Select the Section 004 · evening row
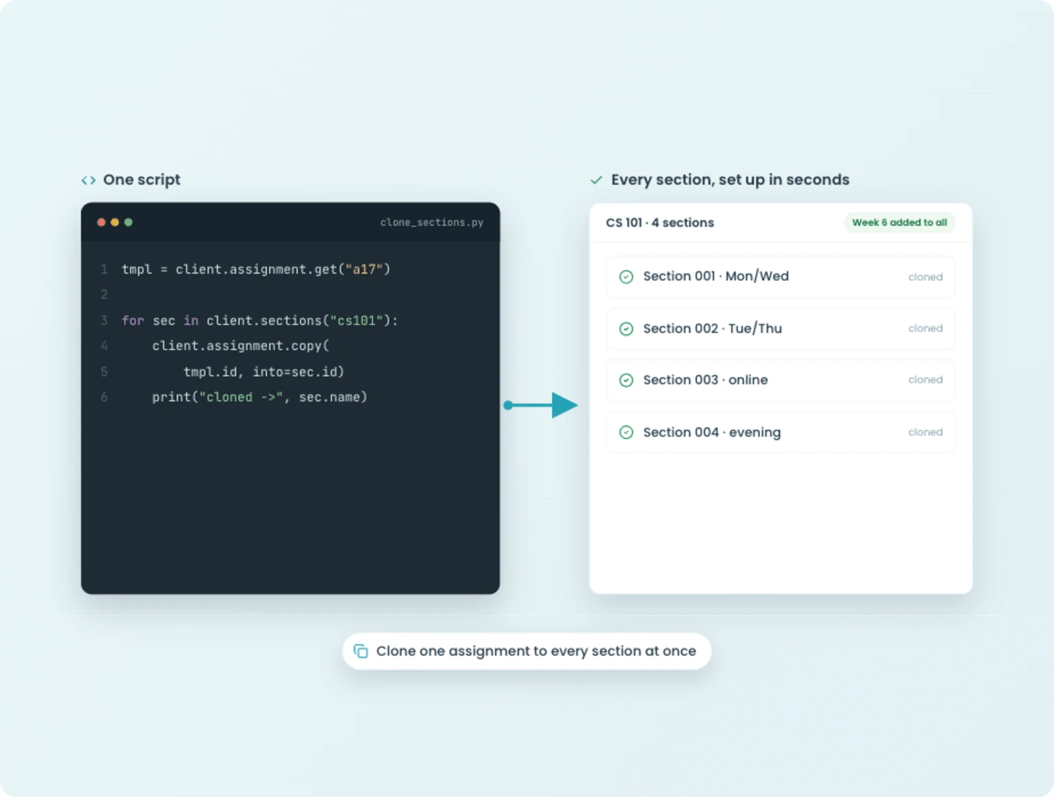 780,432
